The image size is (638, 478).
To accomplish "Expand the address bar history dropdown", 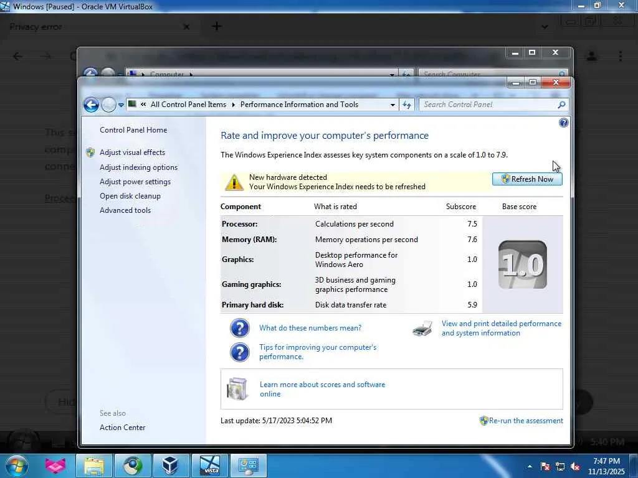I will pos(393,105).
